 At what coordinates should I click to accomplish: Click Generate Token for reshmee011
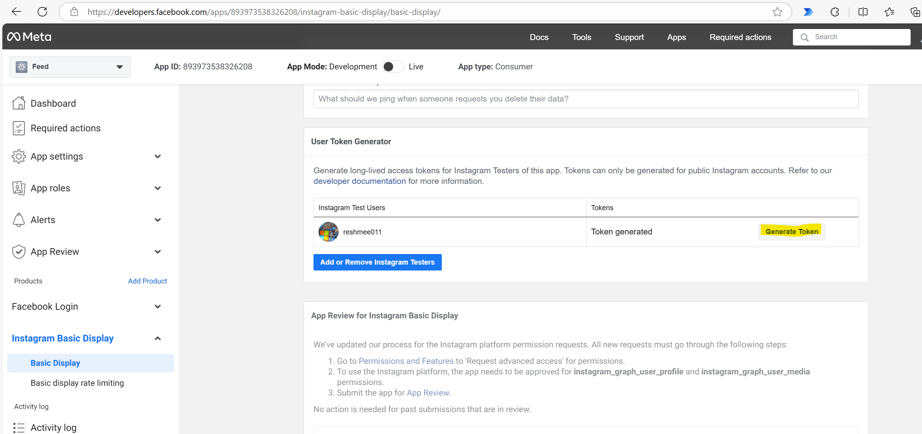pyautogui.click(x=792, y=232)
